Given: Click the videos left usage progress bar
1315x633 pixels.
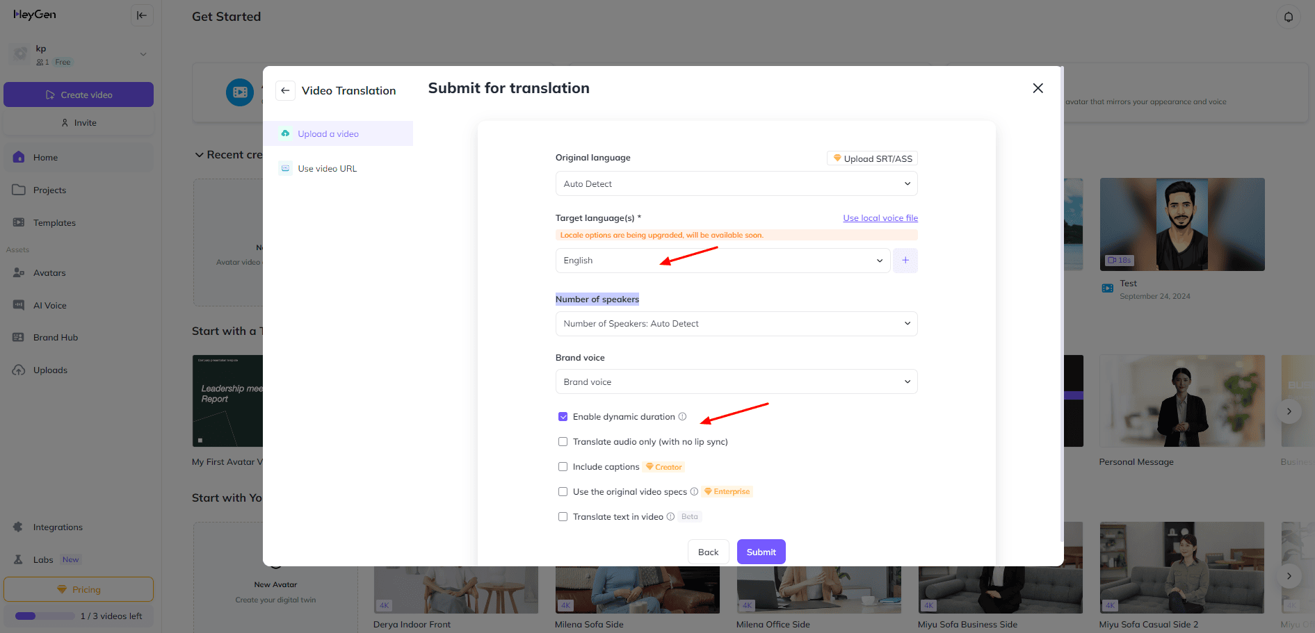Looking at the screenshot, I should click(x=45, y=616).
